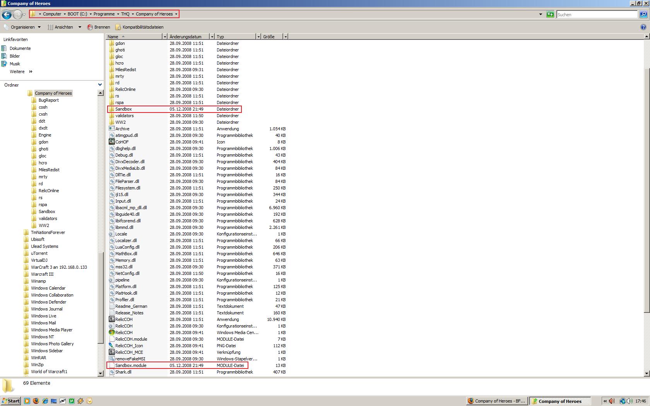The image size is (650, 406).
Task: Click the Brennen burn toolbar button
Action: click(99, 27)
